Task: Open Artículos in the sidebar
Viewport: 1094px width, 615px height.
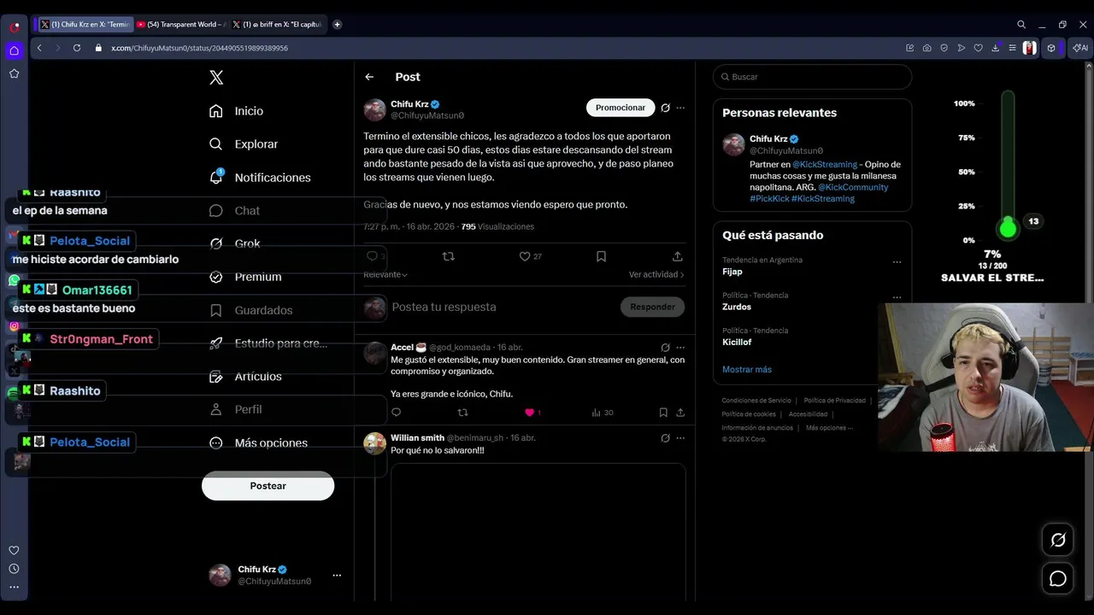Action: click(x=245, y=377)
